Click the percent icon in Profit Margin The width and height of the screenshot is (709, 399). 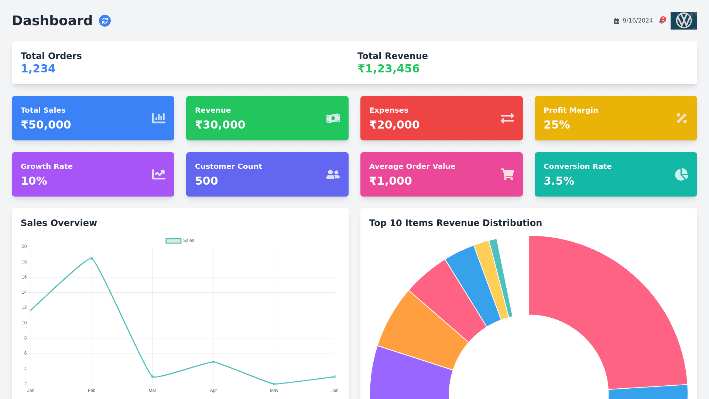[x=681, y=118]
